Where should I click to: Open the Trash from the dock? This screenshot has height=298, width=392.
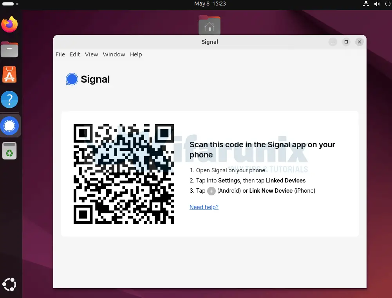(x=9, y=151)
